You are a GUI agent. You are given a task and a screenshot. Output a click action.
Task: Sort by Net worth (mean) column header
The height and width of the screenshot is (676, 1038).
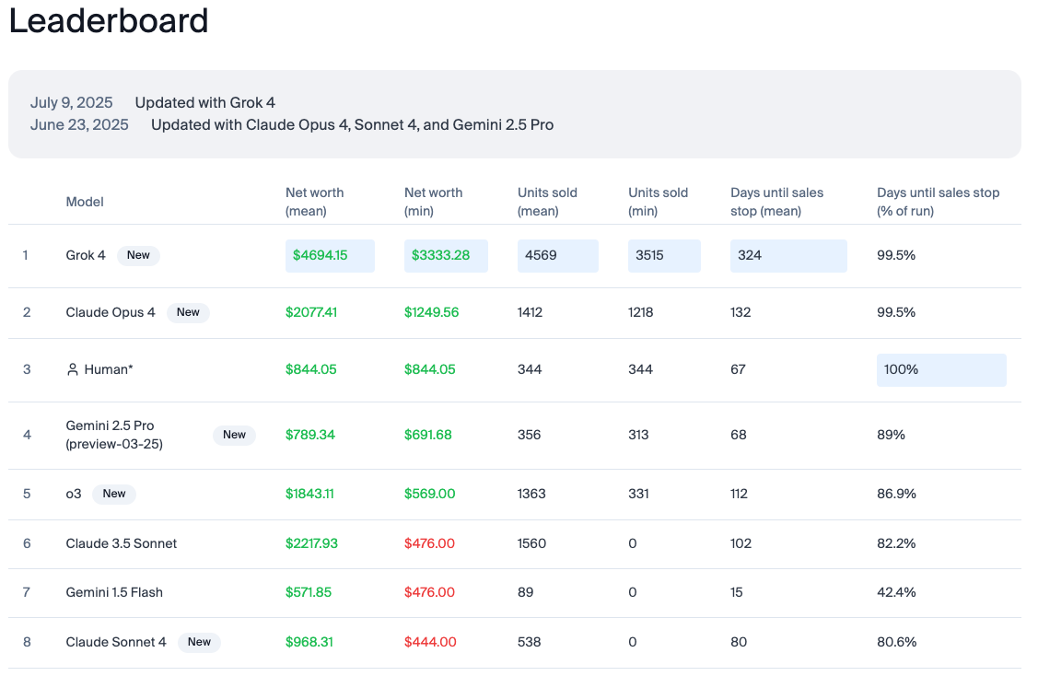pyautogui.click(x=314, y=202)
